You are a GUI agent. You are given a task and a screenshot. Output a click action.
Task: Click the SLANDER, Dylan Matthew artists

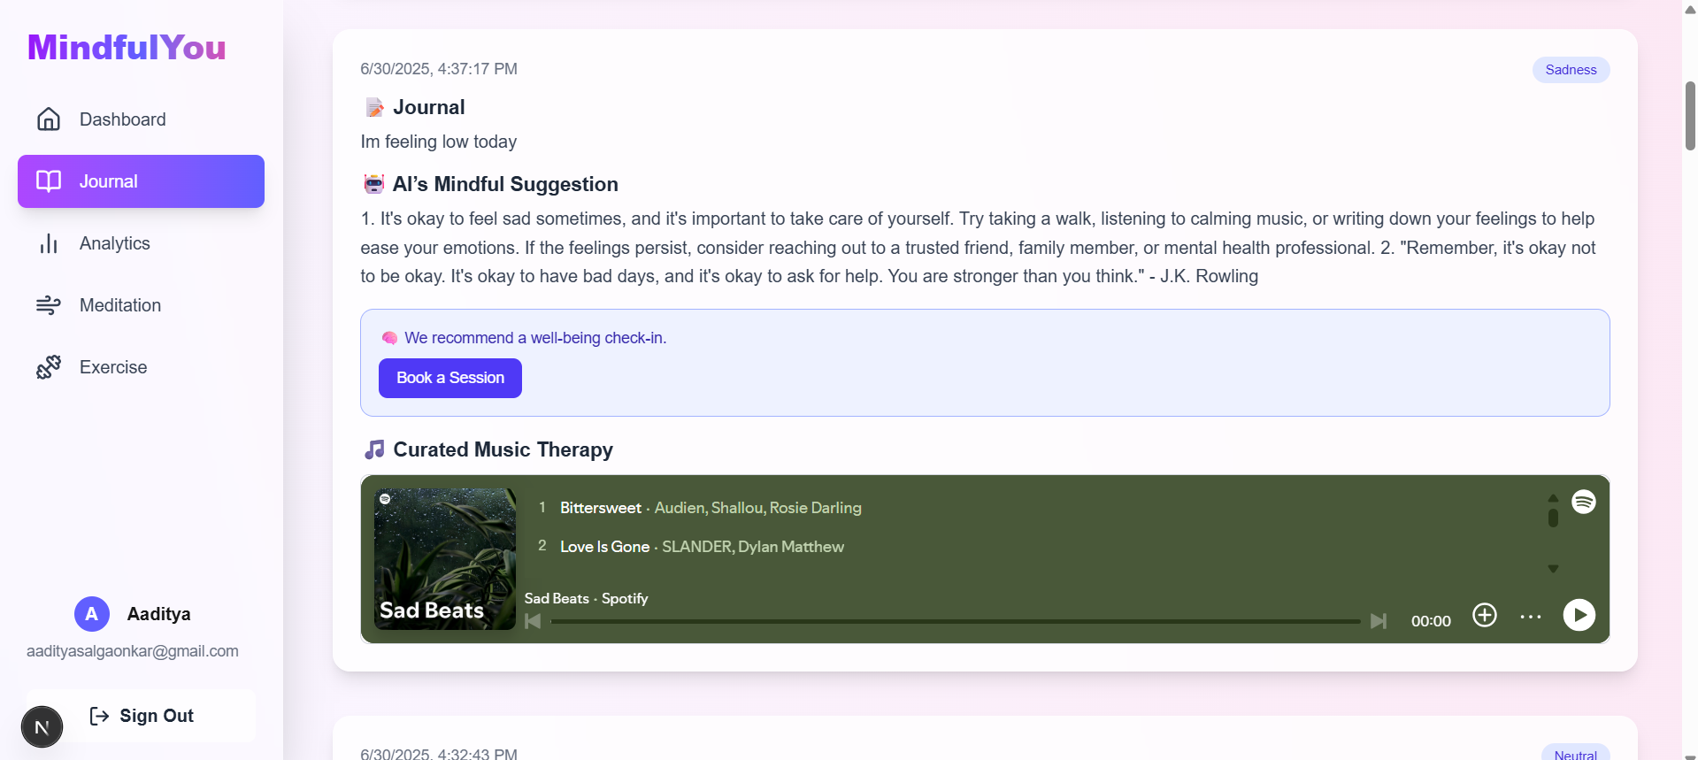pos(753,547)
